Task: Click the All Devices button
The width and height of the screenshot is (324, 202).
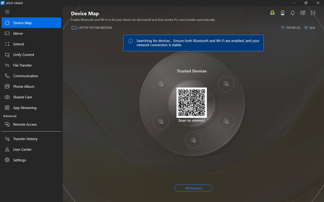Action: (x=193, y=188)
